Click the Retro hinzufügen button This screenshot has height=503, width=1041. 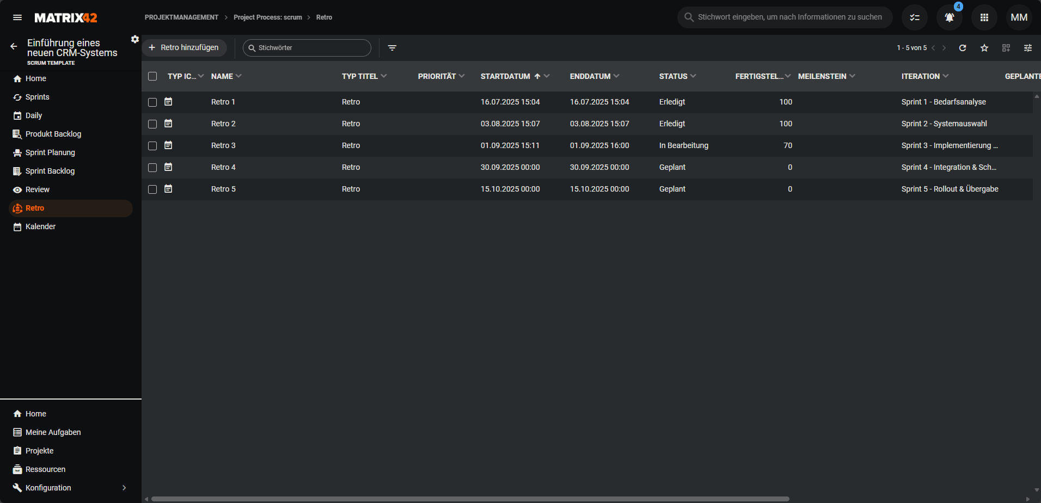(184, 48)
